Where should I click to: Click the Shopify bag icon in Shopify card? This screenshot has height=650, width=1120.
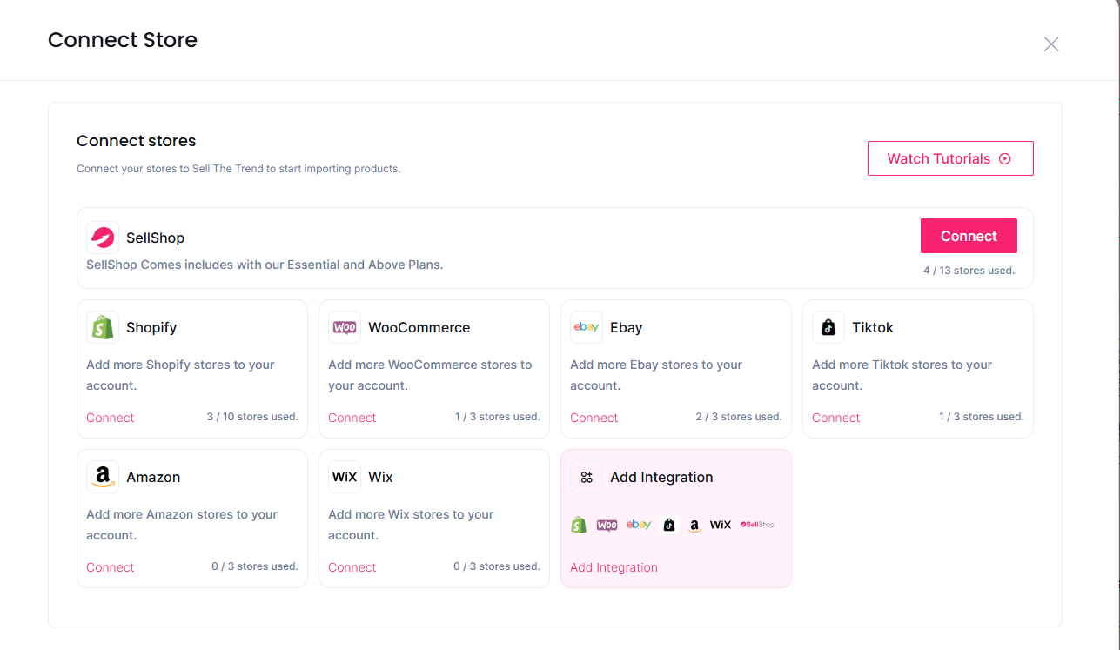(103, 327)
